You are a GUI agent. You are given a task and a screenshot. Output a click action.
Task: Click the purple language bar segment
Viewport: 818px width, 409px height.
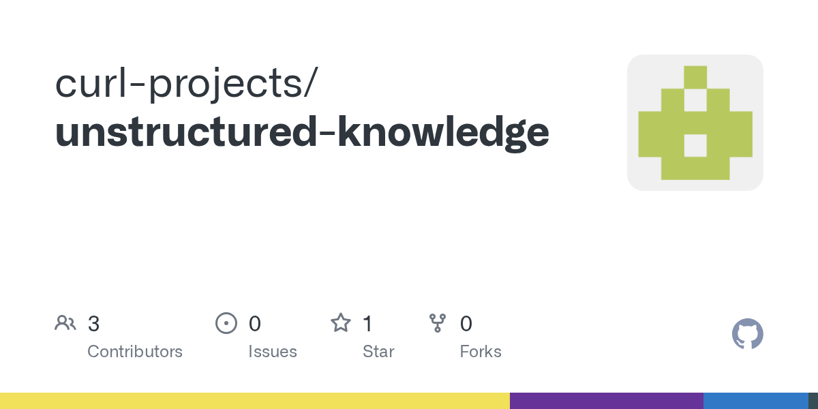[607, 401]
